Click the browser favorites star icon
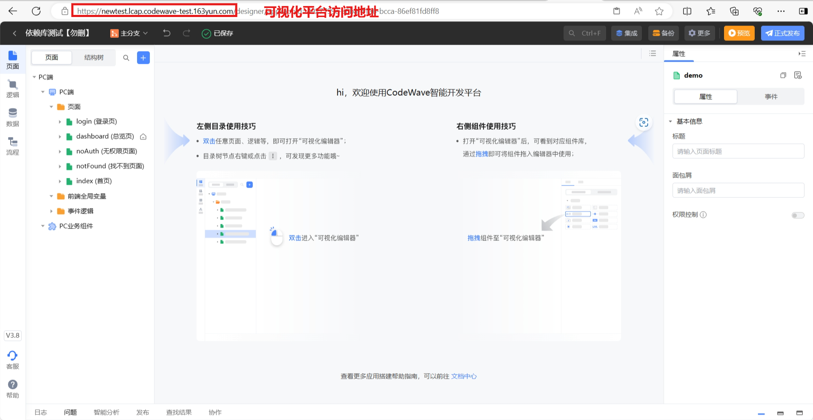Image resolution: width=813 pixels, height=420 pixels. pos(659,11)
